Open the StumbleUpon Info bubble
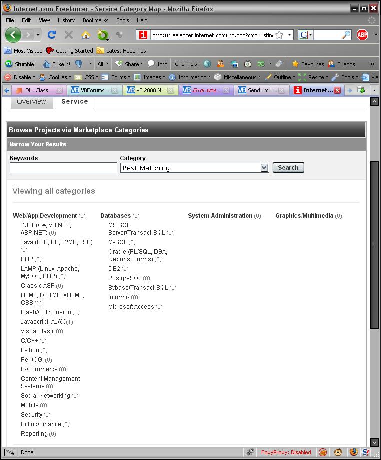381x460 pixels. [157, 64]
